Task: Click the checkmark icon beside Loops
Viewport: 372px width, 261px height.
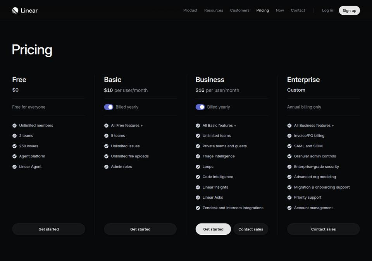Action: (x=198, y=167)
